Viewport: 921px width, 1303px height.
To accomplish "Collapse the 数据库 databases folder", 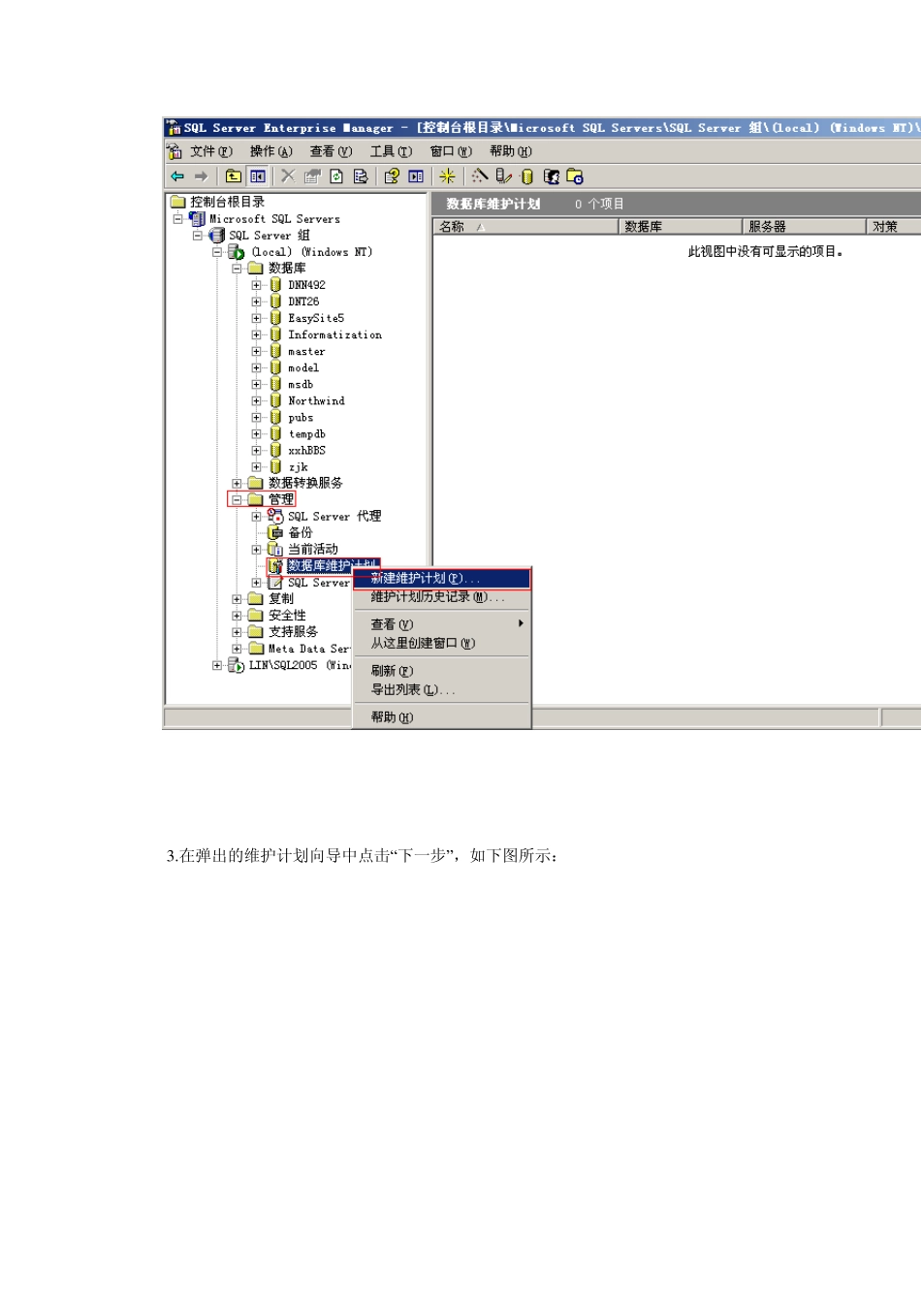I will (237, 269).
